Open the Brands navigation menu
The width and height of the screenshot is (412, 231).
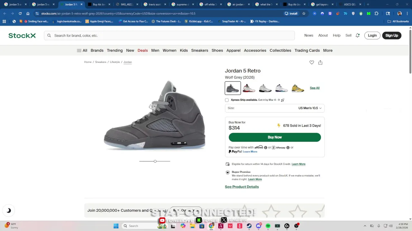click(x=97, y=50)
